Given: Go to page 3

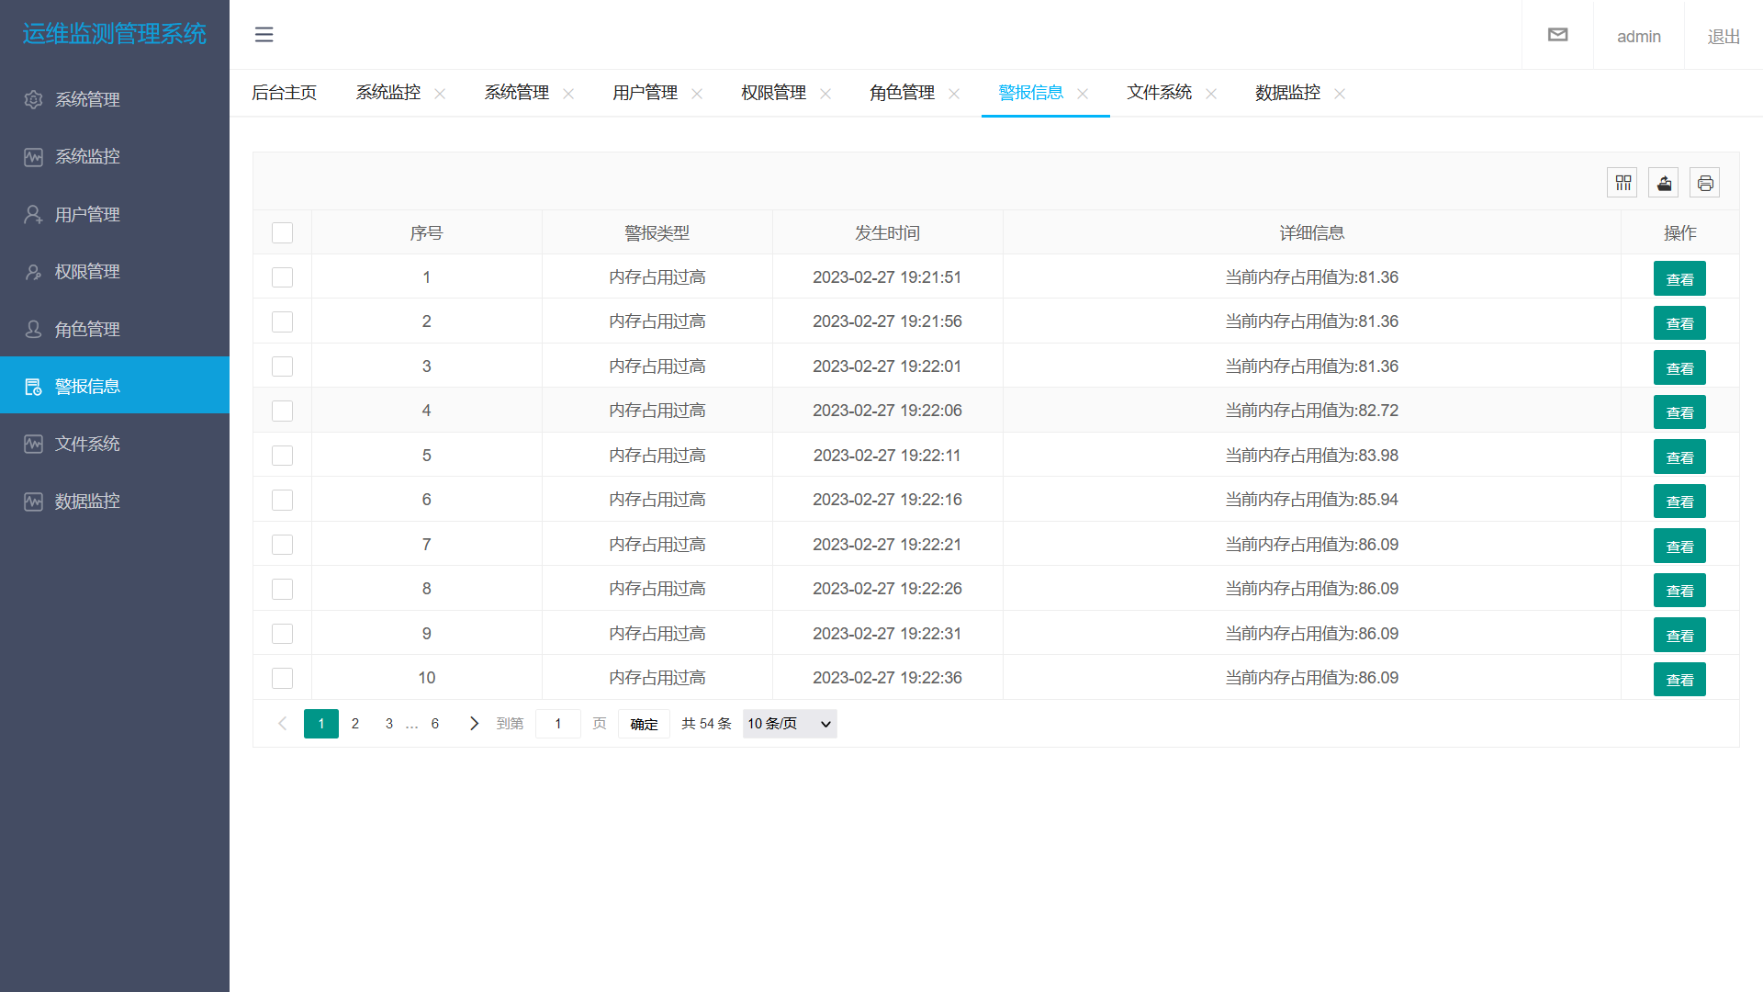Looking at the screenshot, I should click(389, 724).
